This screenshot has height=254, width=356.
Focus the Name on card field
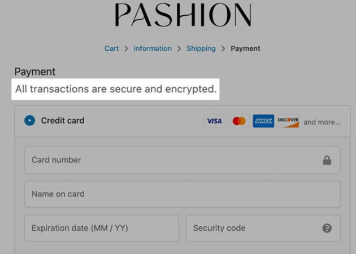[x=183, y=194]
